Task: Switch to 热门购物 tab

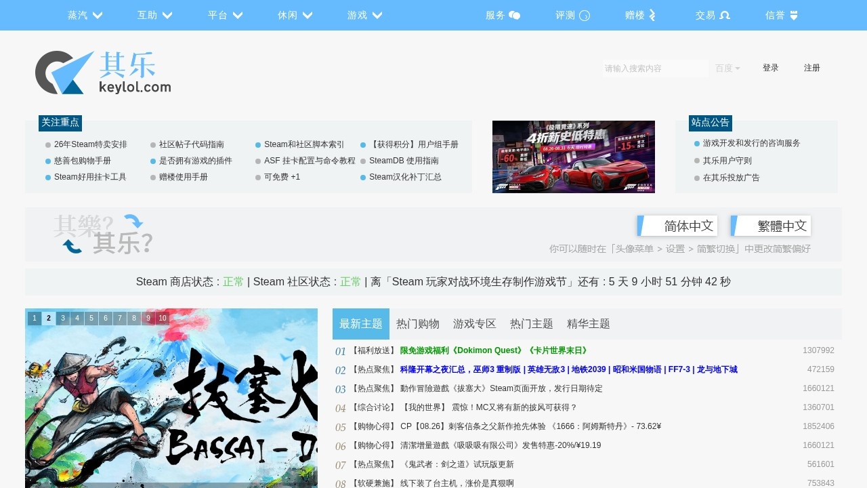Action: point(418,324)
